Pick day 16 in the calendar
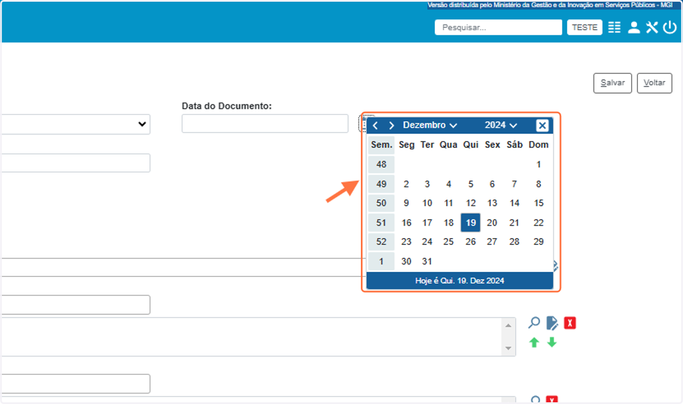The height and width of the screenshot is (404, 683). (x=406, y=223)
